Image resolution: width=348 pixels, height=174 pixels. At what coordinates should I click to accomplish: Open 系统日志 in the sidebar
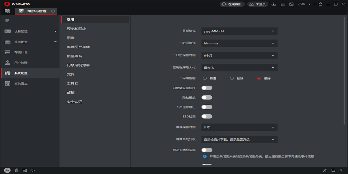pyautogui.click(x=30, y=84)
